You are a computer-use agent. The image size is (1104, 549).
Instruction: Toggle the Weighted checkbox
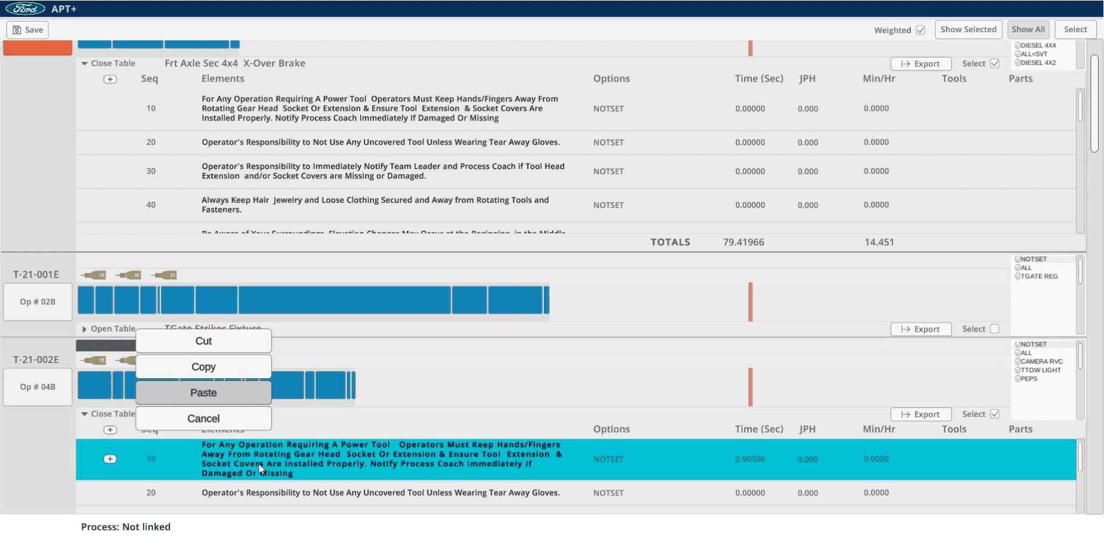(x=920, y=30)
